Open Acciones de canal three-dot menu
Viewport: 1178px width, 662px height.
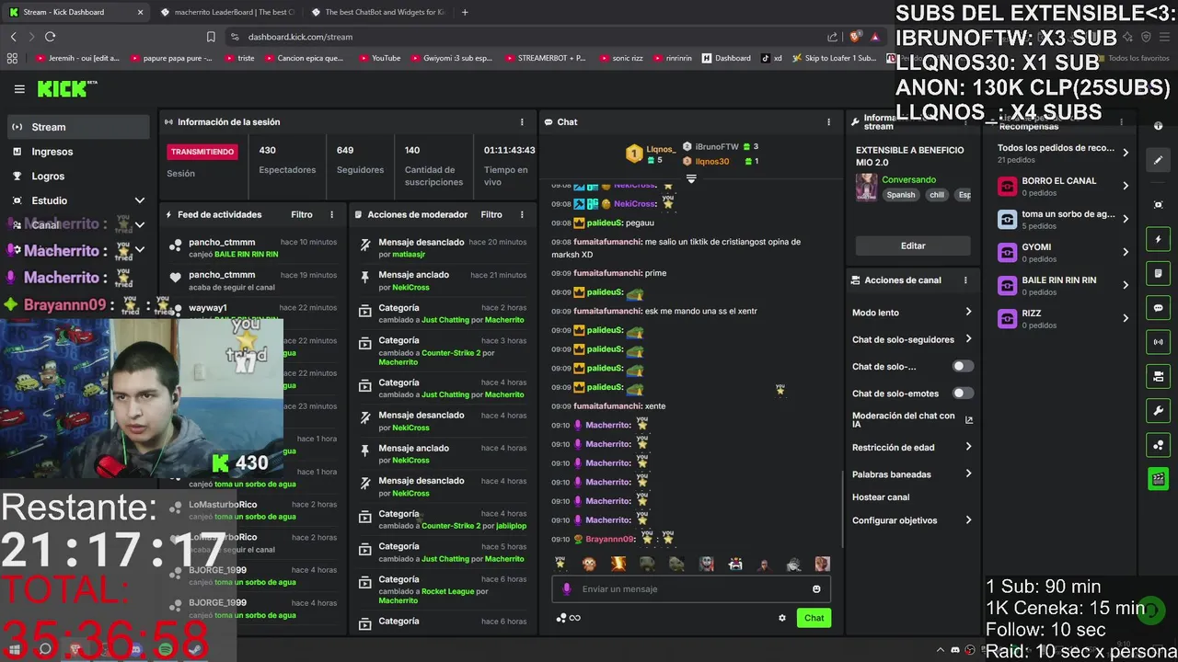click(x=965, y=280)
